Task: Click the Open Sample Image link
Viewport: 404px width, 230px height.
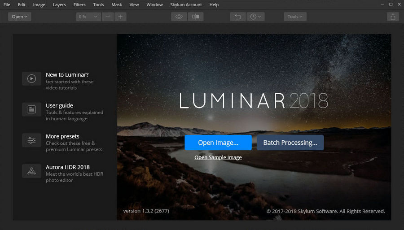Action: tap(218, 157)
